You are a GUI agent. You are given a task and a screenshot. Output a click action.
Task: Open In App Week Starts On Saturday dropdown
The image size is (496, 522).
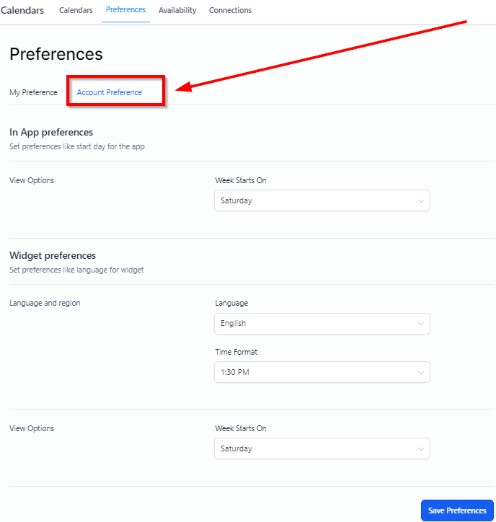click(x=322, y=201)
